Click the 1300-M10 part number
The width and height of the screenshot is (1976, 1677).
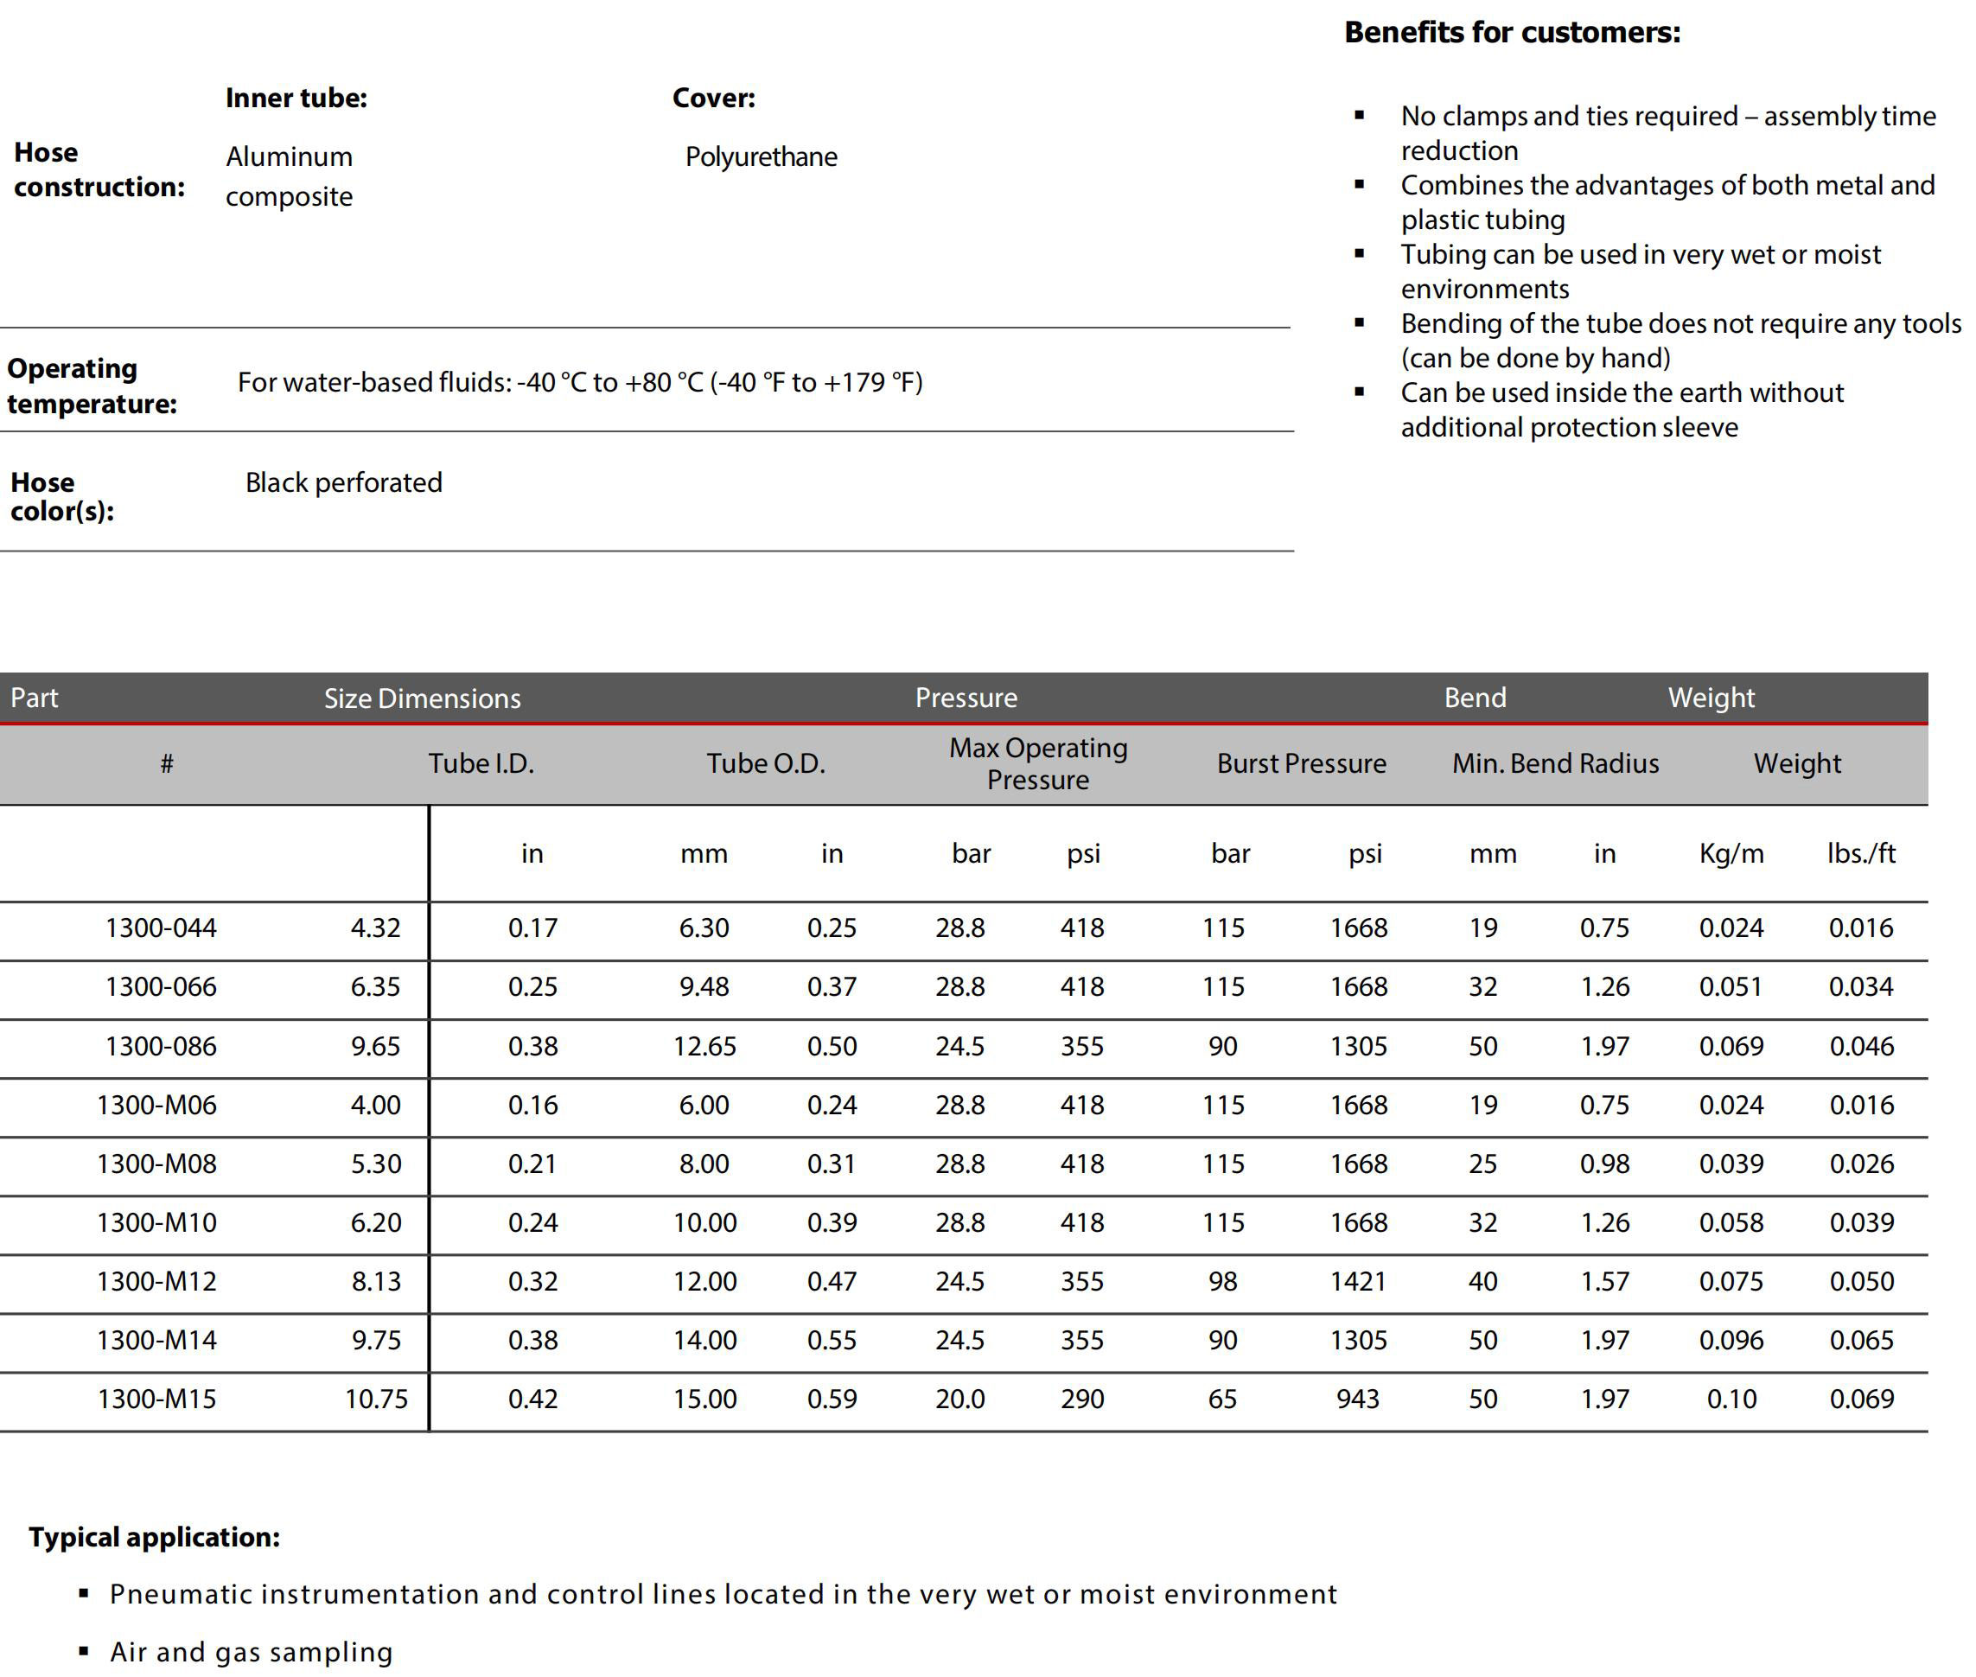pyautogui.click(x=156, y=1222)
